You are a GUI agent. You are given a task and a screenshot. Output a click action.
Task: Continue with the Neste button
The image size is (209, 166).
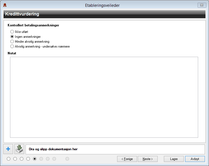pyautogui.click(x=148, y=159)
